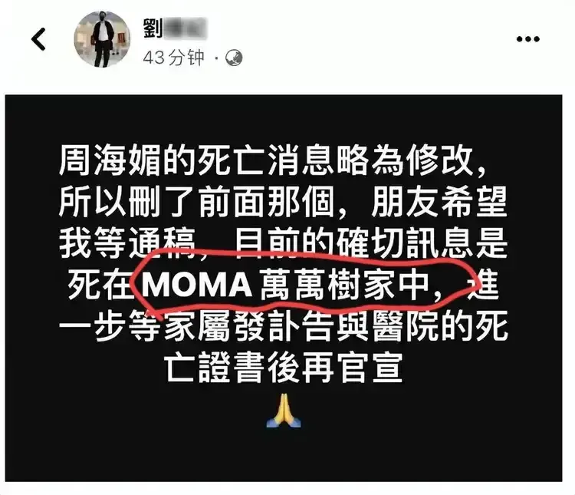The image size is (575, 495).
Task: Tap the last line 亡證書後再官宣
Action: [x=283, y=368]
